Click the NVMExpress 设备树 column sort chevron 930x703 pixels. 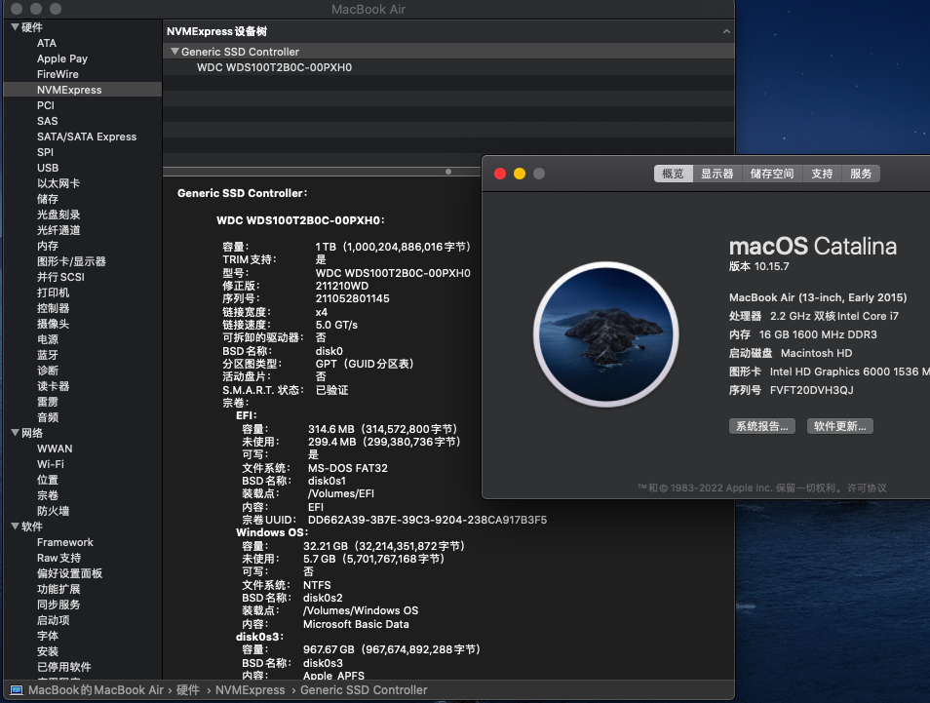click(x=726, y=31)
